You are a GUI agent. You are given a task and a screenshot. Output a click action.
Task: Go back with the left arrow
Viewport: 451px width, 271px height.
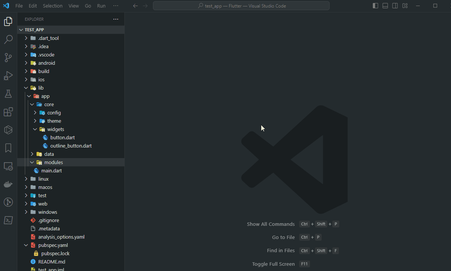pos(135,6)
